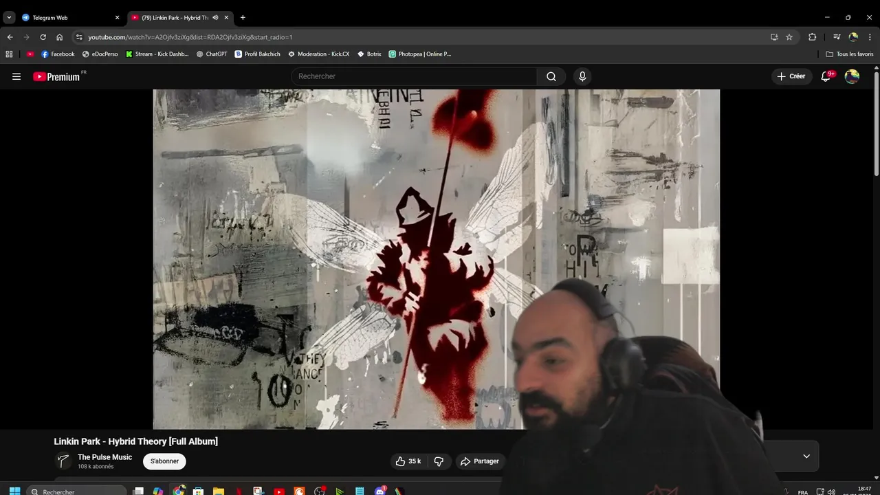Click the Partager share button
Image resolution: width=880 pixels, height=495 pixels.
(x=480, y=461)
